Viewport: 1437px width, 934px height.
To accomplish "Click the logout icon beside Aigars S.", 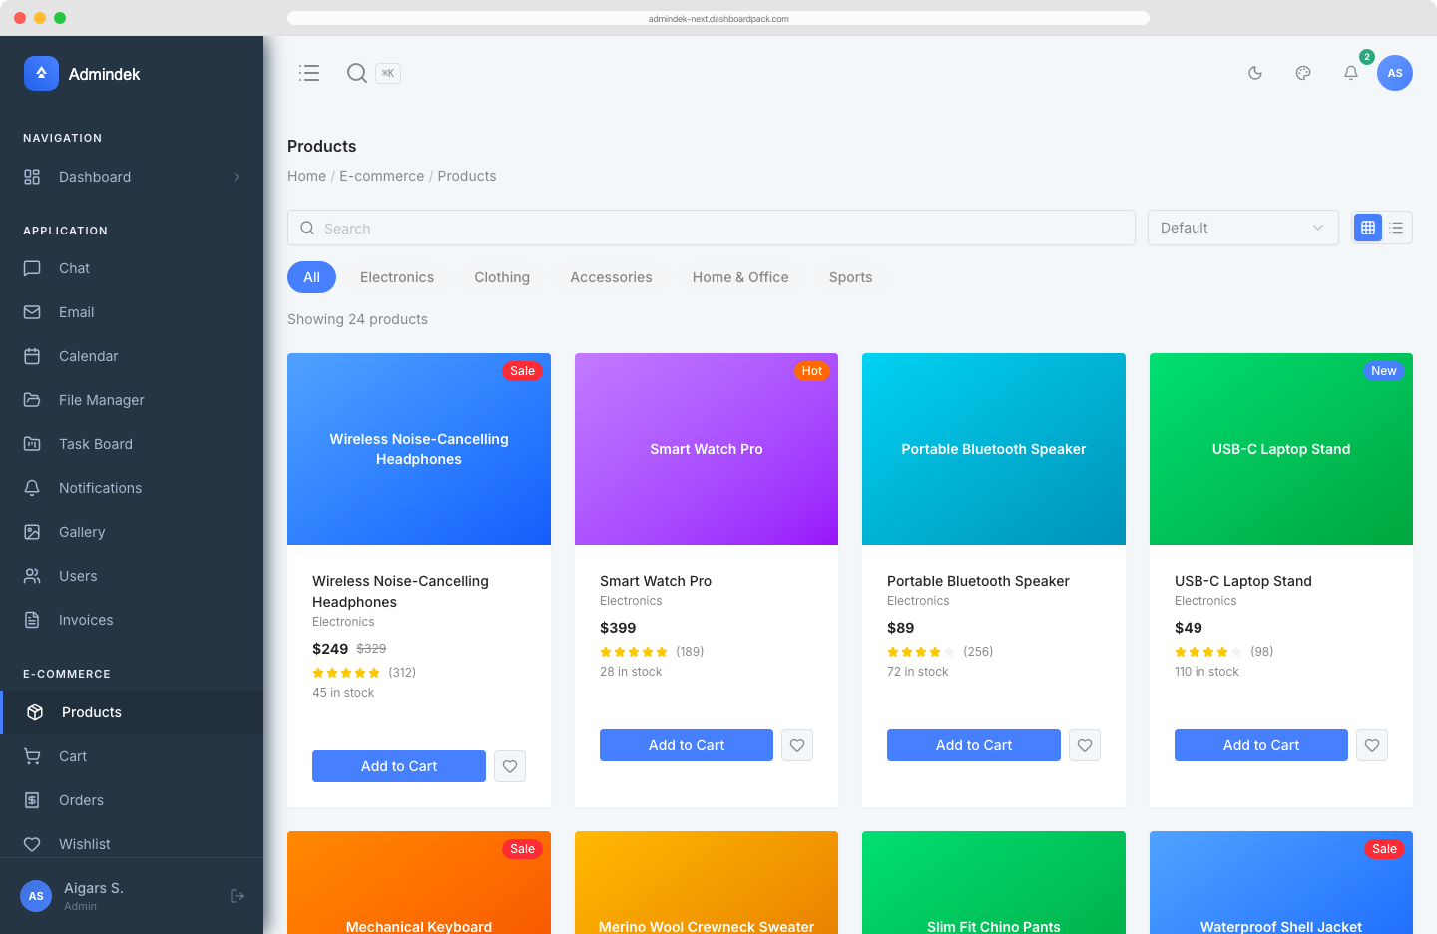I will (x=238, y=896).
